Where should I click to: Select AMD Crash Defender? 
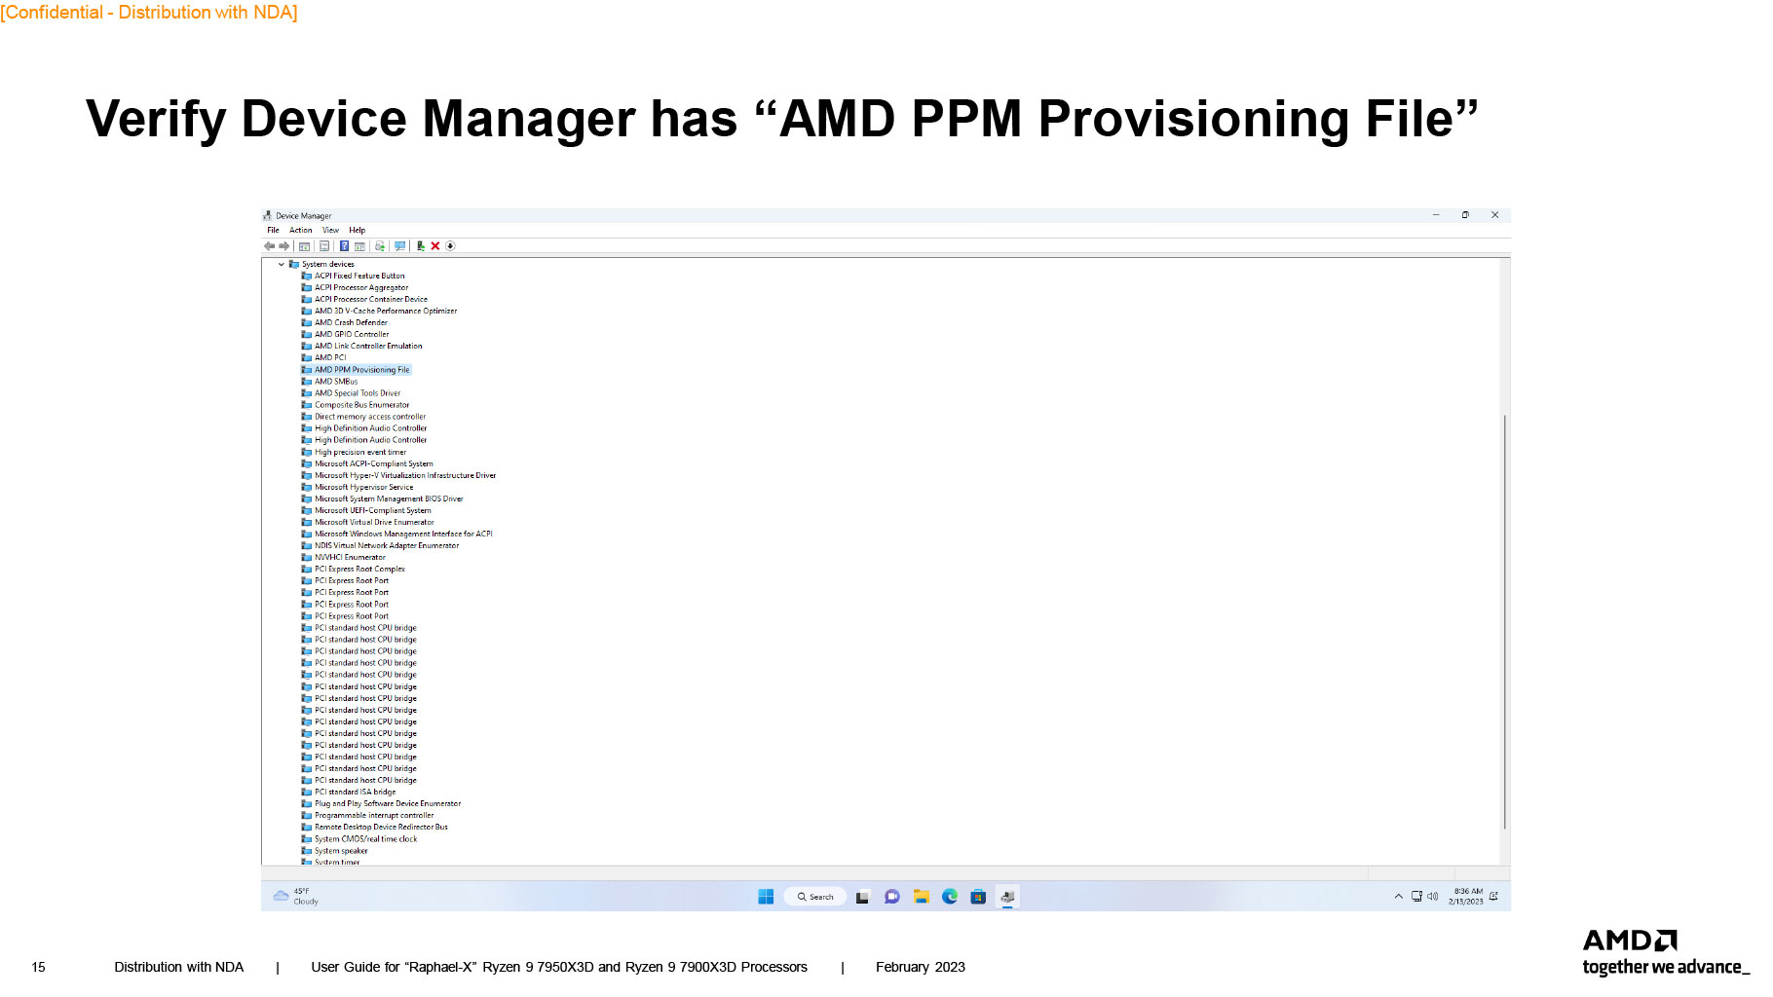(x=351, y=323)
